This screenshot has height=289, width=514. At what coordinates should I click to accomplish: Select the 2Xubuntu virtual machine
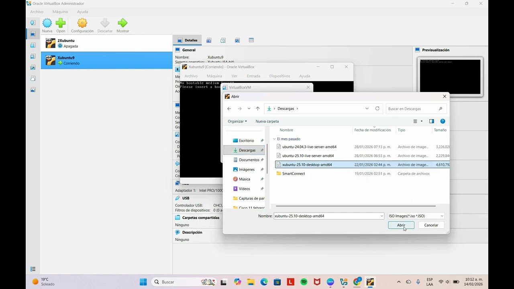point(106,43)
